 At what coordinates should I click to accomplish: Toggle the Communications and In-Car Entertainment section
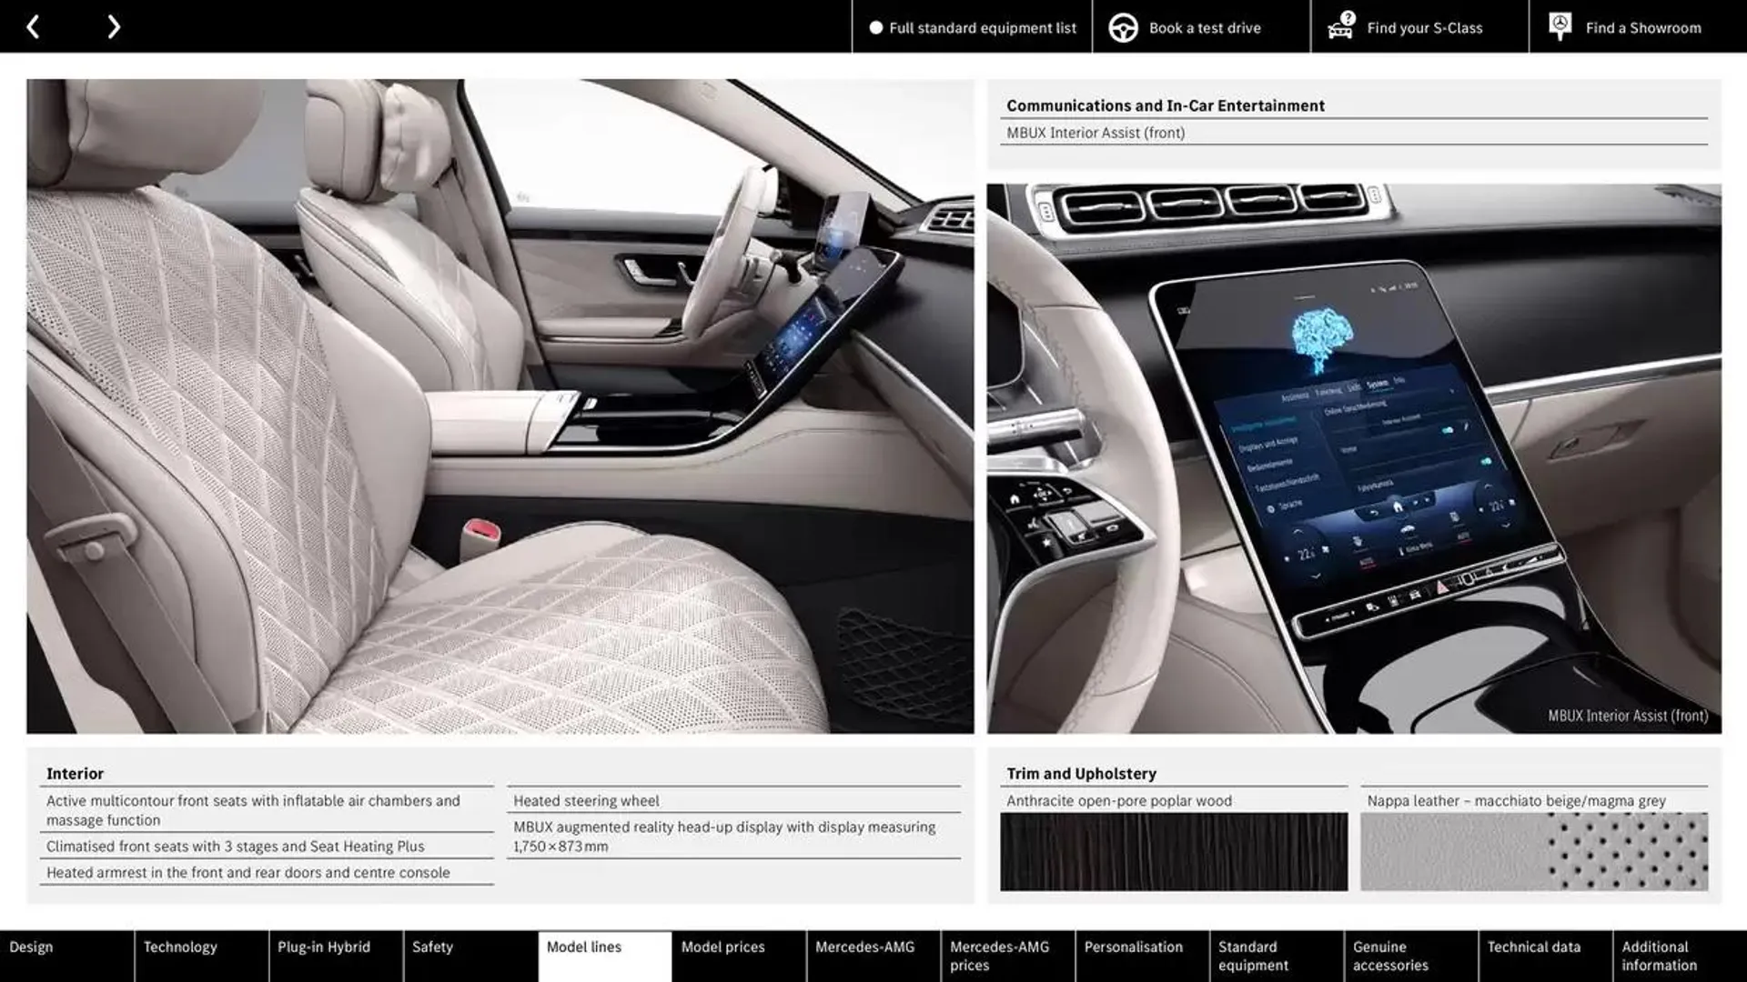(x=1165, y=105)
